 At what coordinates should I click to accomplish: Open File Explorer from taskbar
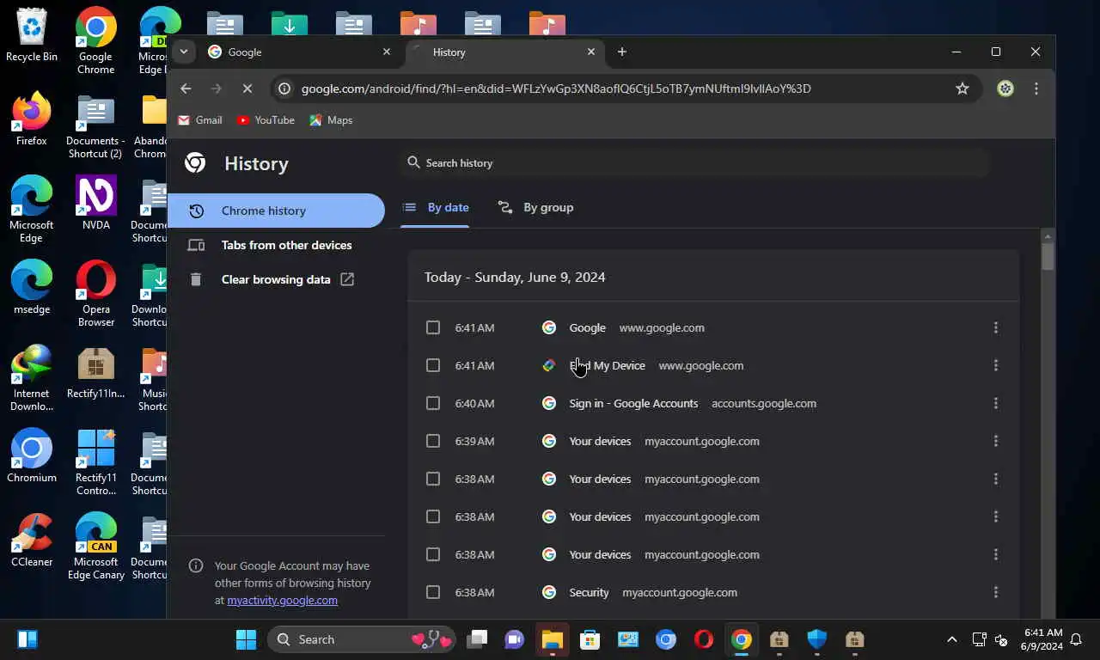(552, 639)
